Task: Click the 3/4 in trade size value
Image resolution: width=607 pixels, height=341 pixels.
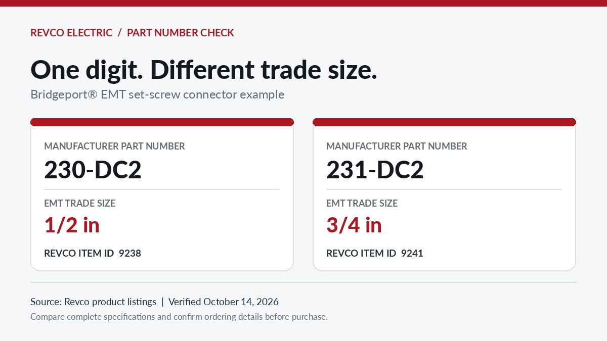Action: click(354, 225)
